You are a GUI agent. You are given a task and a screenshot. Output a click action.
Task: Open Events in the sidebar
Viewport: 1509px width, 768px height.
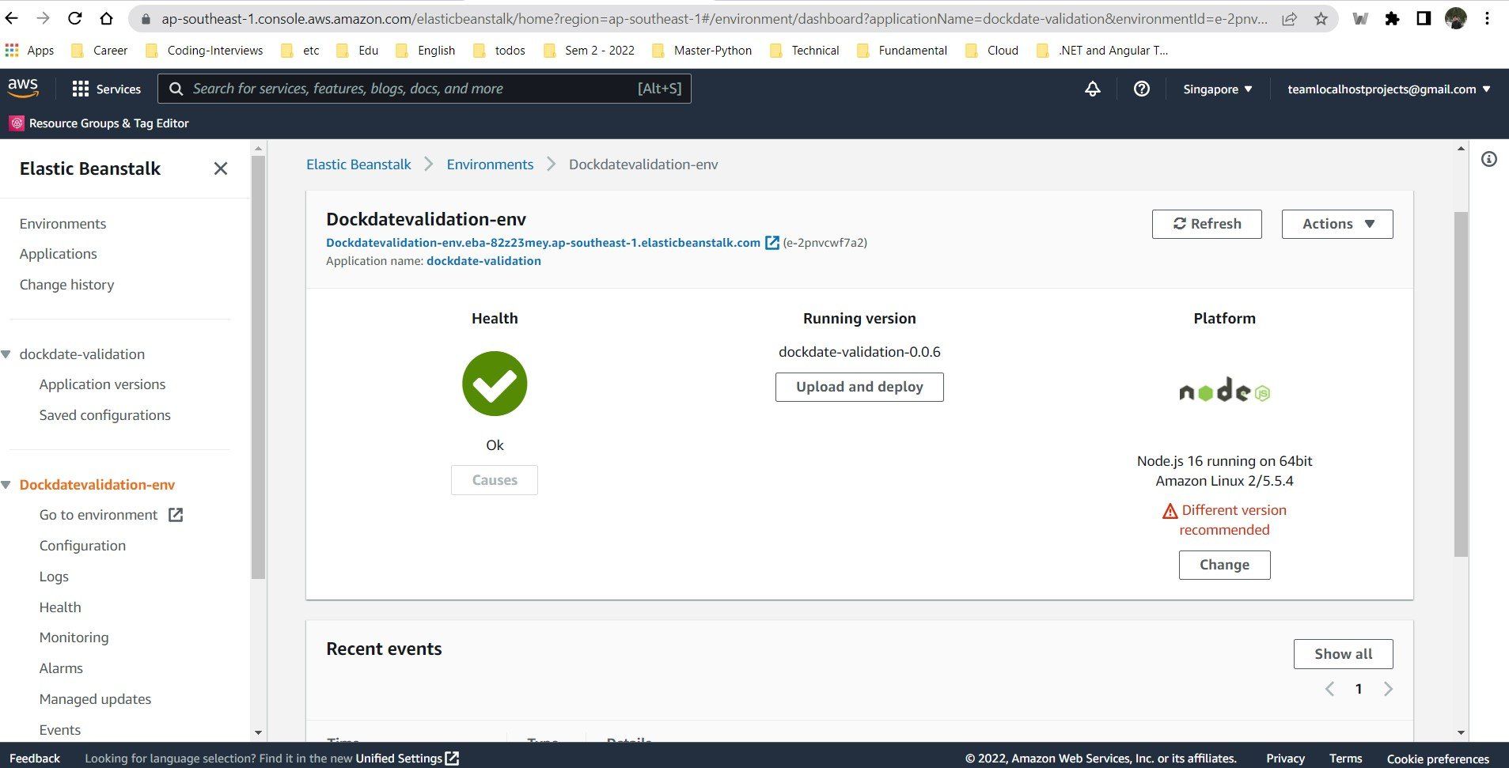tap(60, 730)
